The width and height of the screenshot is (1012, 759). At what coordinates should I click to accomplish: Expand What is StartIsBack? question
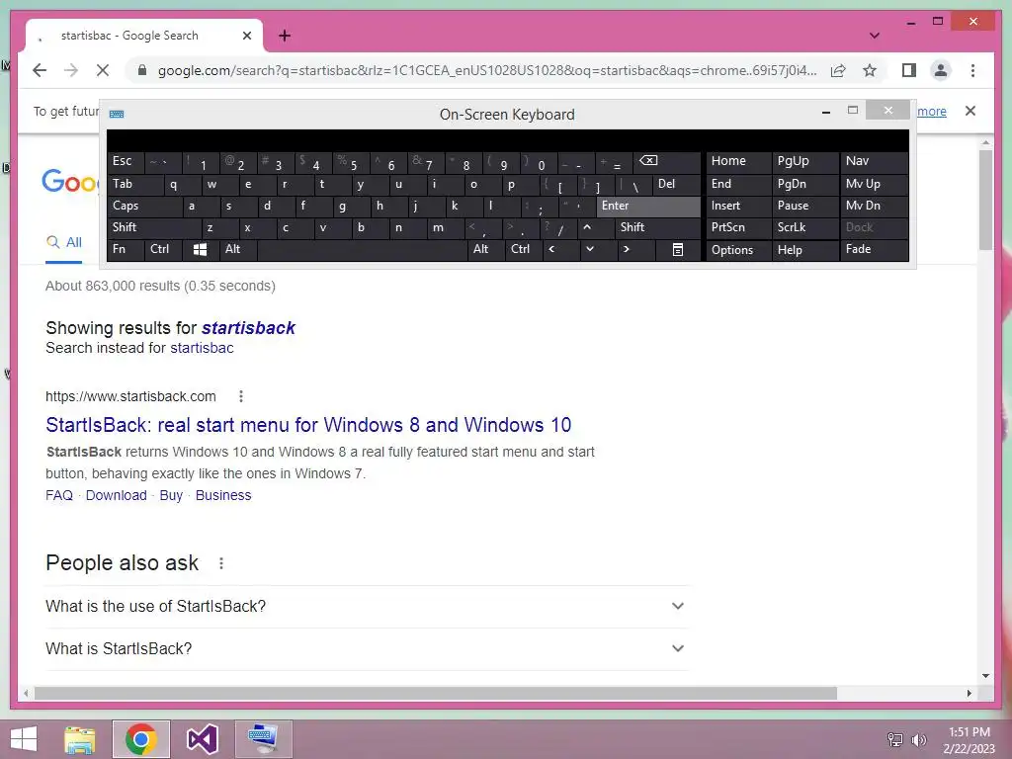tap(367, 648)
